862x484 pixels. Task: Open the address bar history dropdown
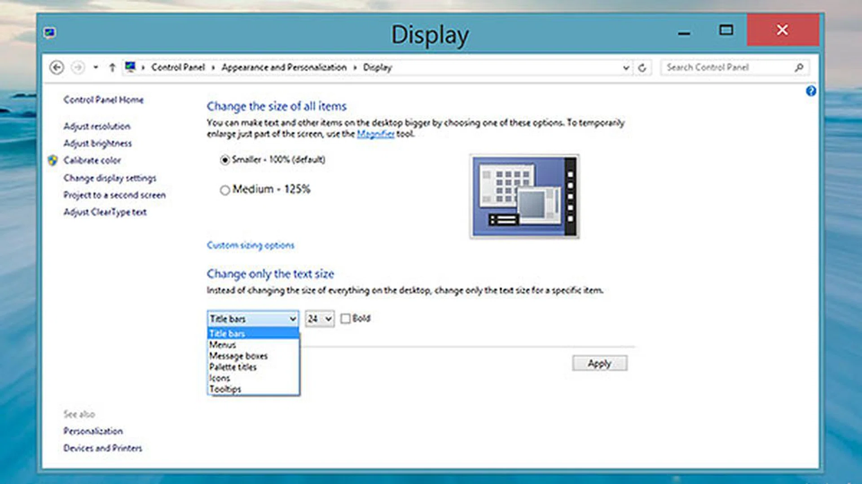tap(626, 68)
